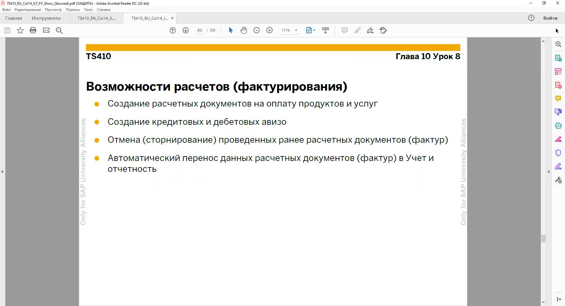
Task: Open the Подпись menu
Action: tap(73, 10)
